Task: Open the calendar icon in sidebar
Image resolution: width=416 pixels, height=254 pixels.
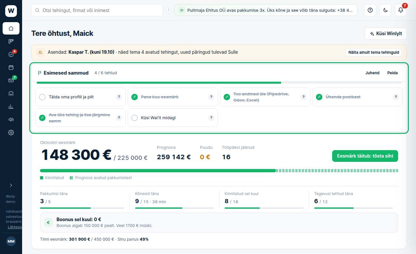Action: point(11,67)
